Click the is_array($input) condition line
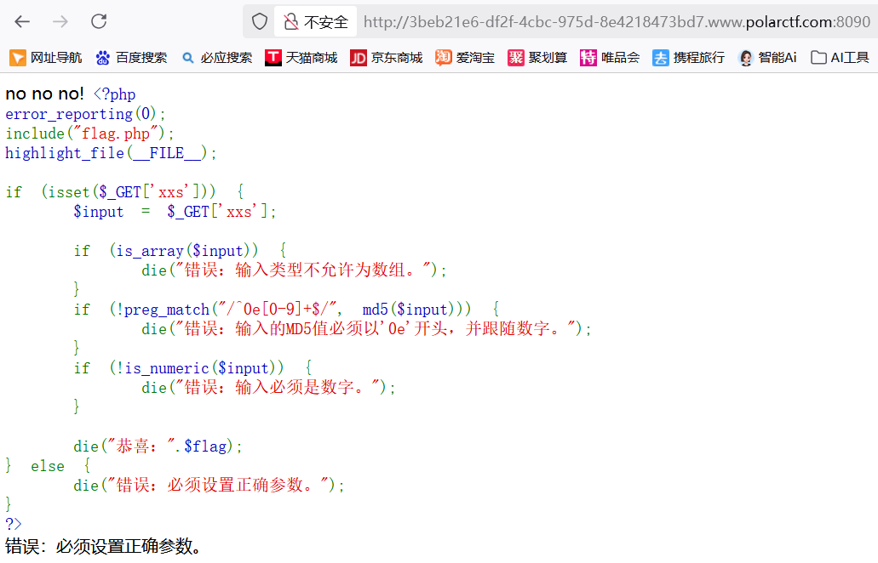 coord(180,251)
